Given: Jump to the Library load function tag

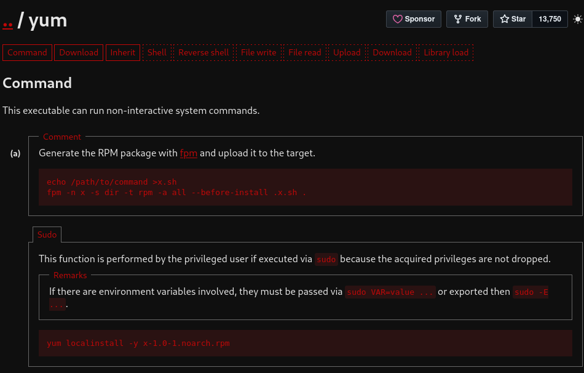Looking at the screenshot, I should point(446,52).
